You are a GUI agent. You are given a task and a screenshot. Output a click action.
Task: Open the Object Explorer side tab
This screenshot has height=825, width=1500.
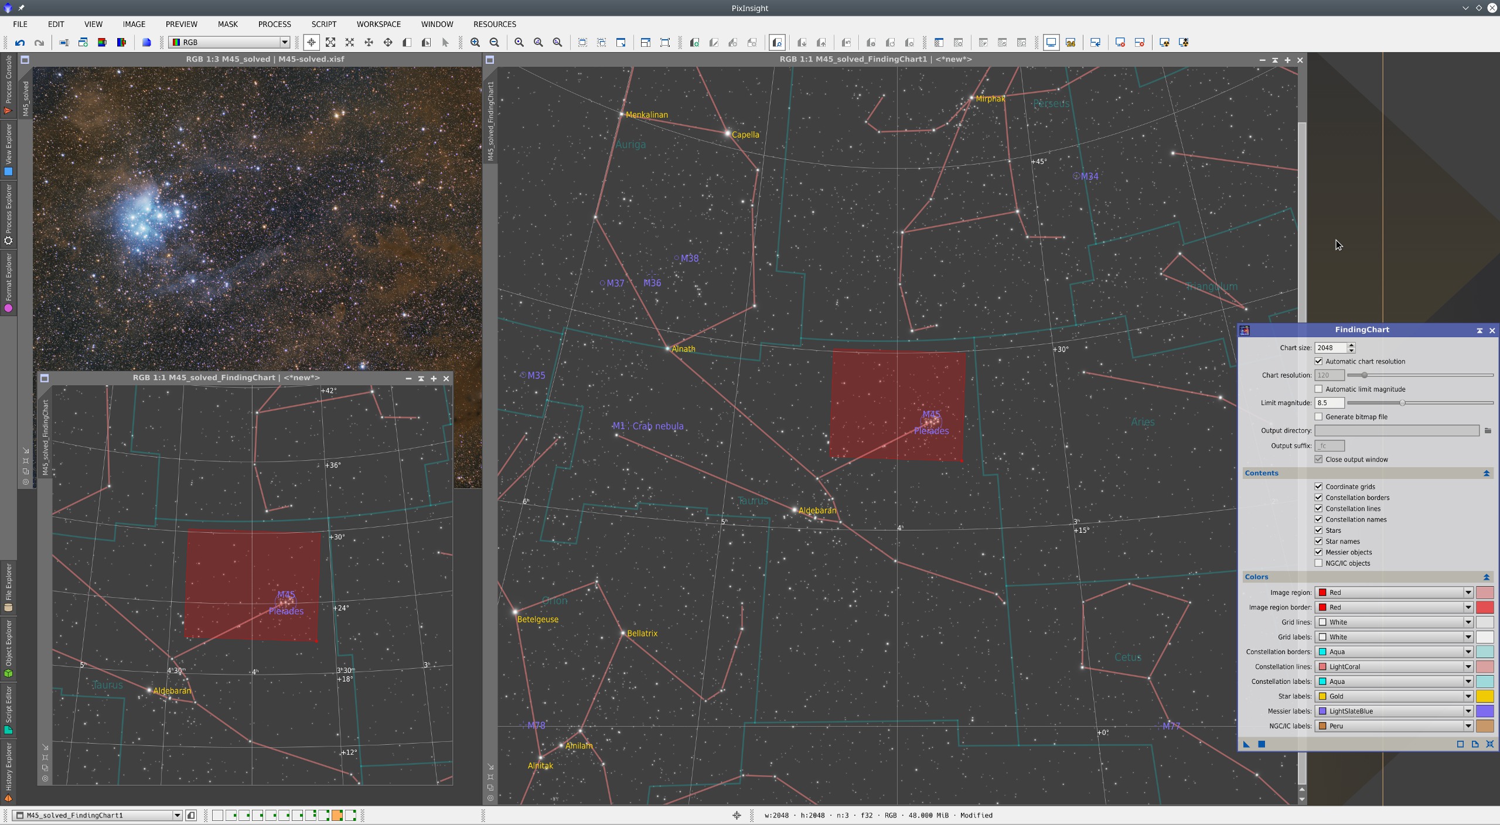click(8, 649)
